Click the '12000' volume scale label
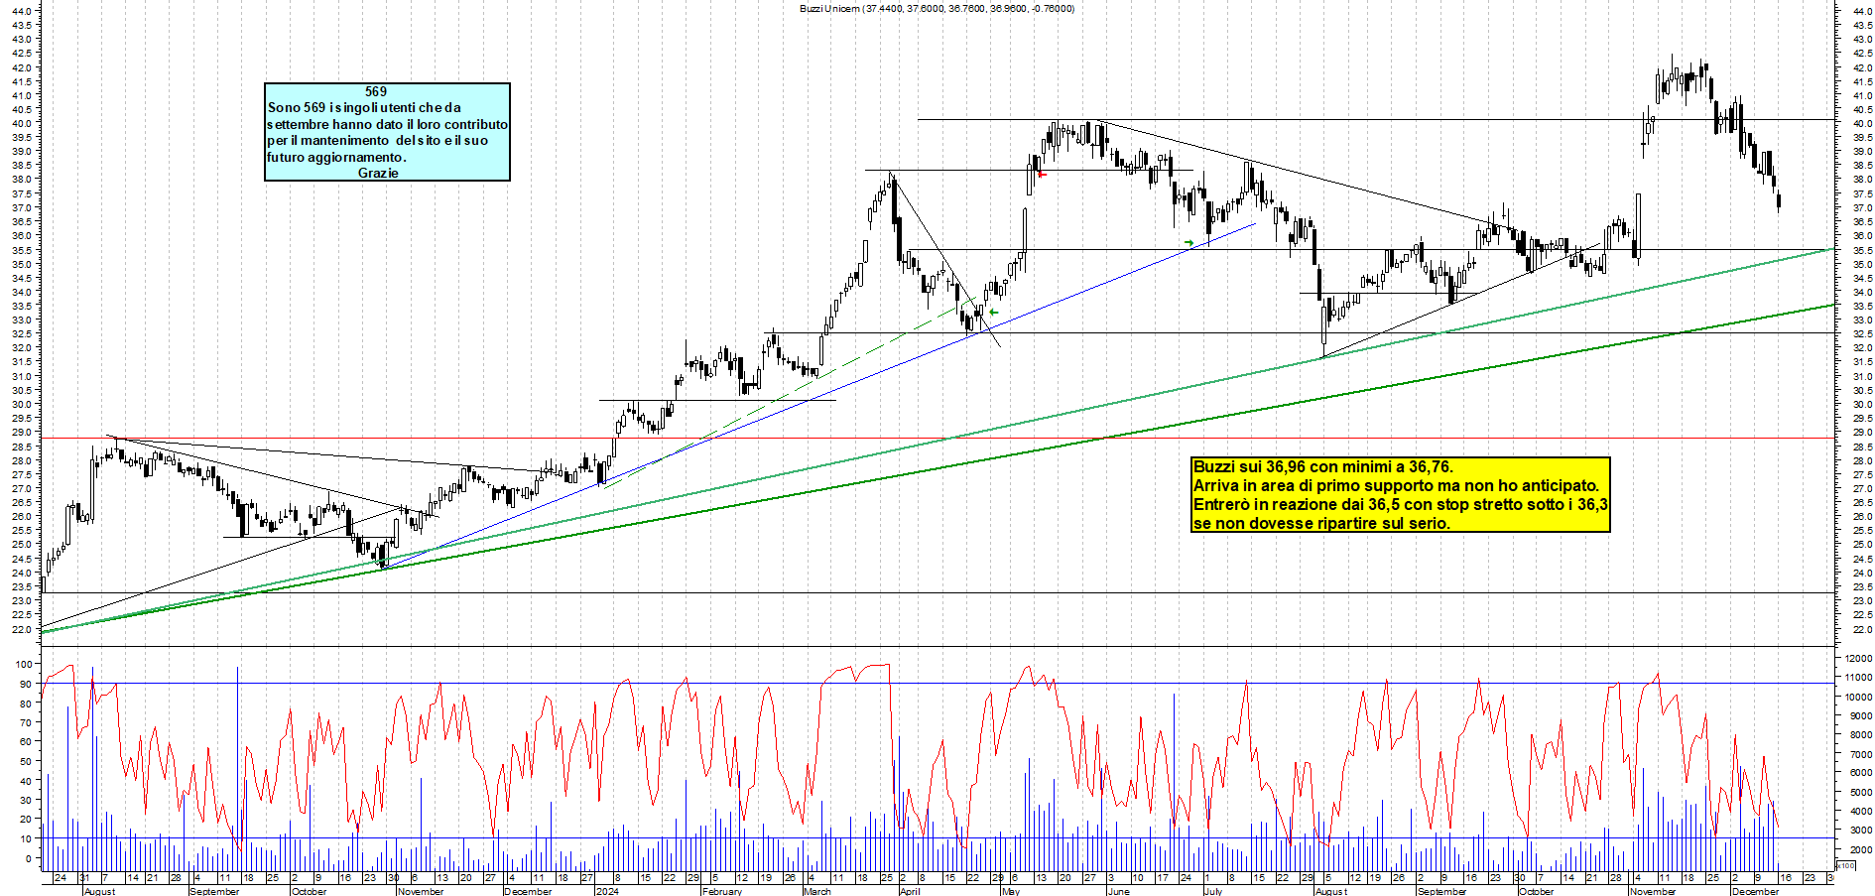This screenshot has width=1875, height=896. coord(1857,659)
